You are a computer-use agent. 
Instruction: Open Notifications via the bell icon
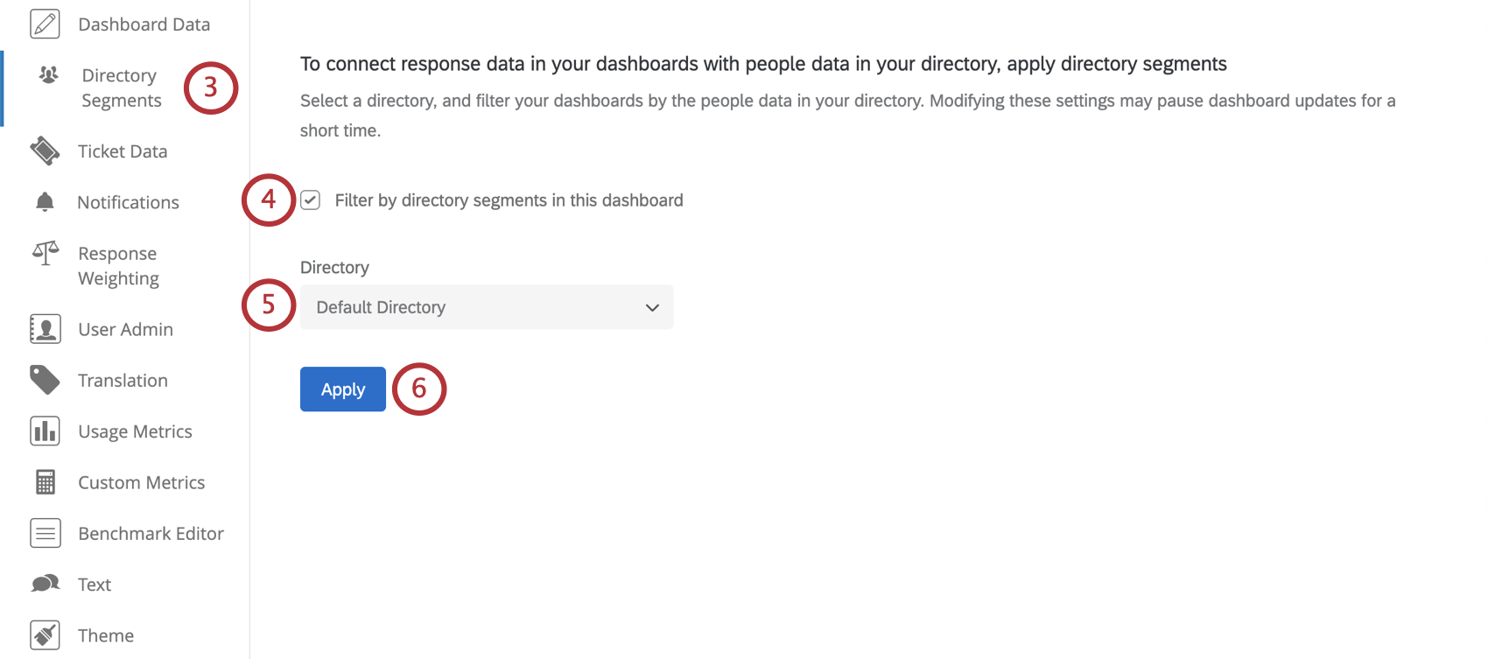tap(45, 202)
